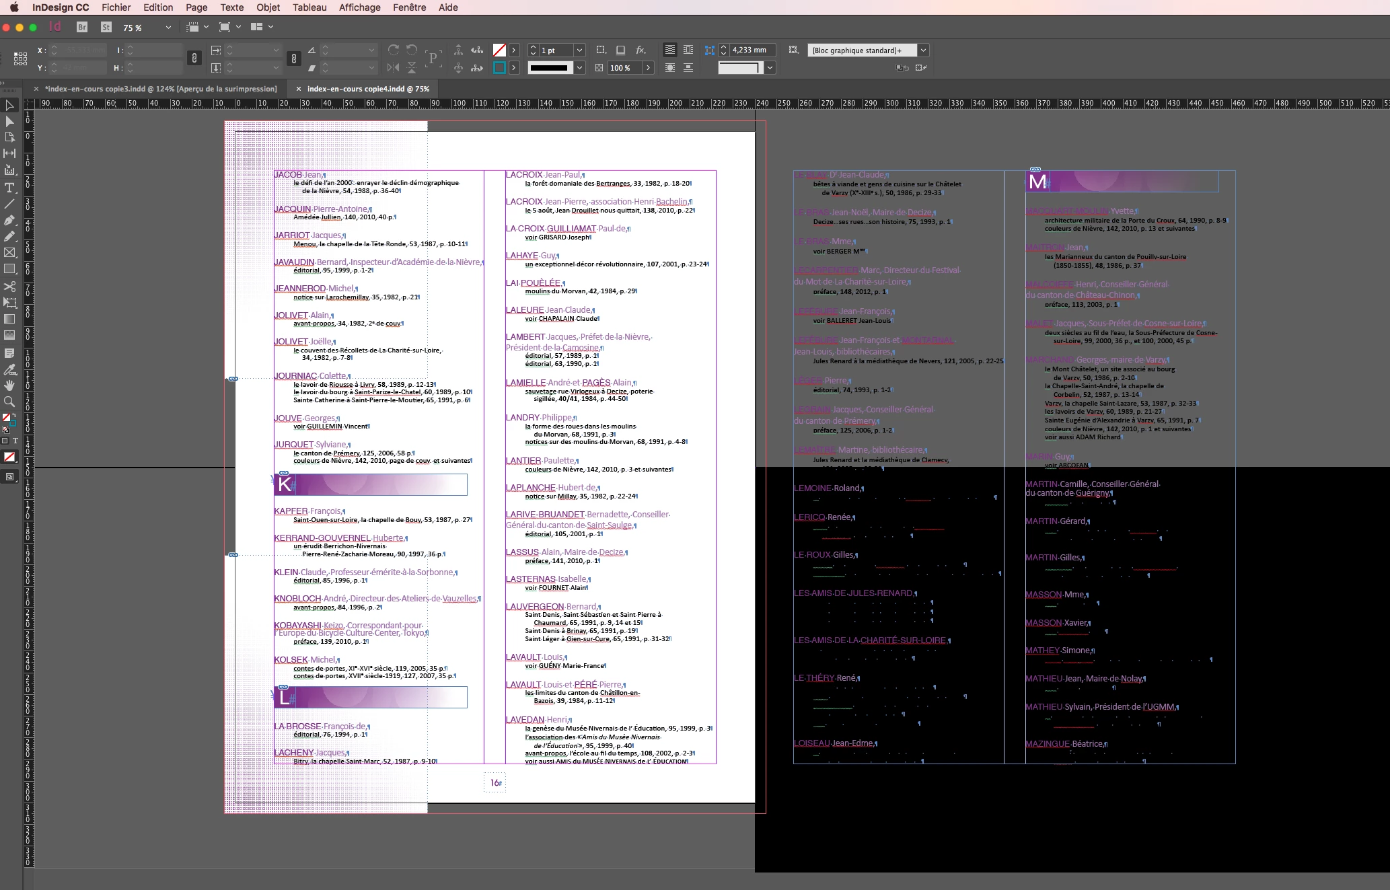
Task: Choose the Hand tool
Action: click(x=9, y=385)
